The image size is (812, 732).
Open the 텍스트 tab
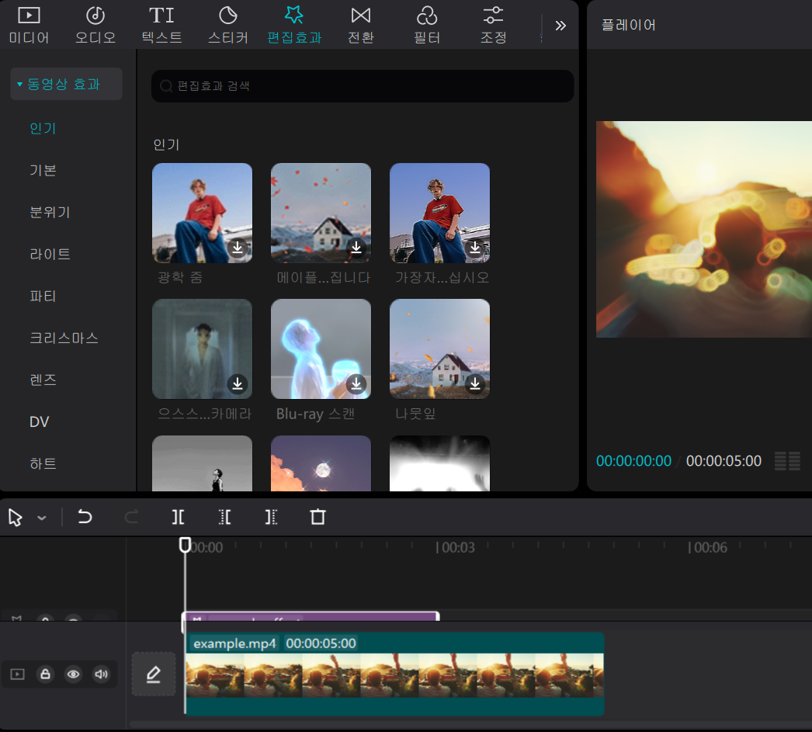pos(161,25)
